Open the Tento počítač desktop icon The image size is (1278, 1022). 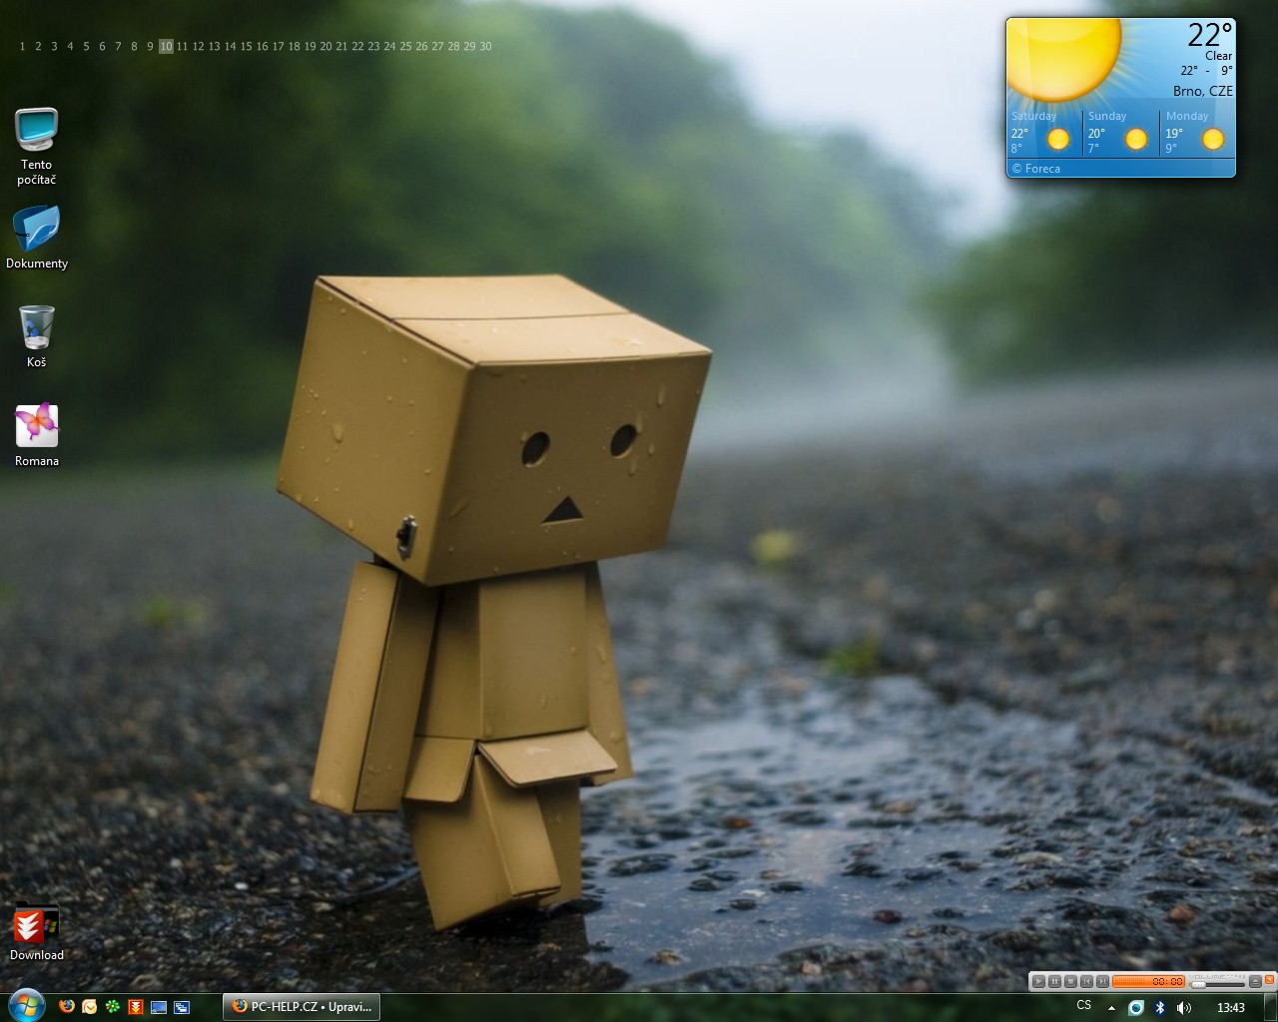point(36,146)
